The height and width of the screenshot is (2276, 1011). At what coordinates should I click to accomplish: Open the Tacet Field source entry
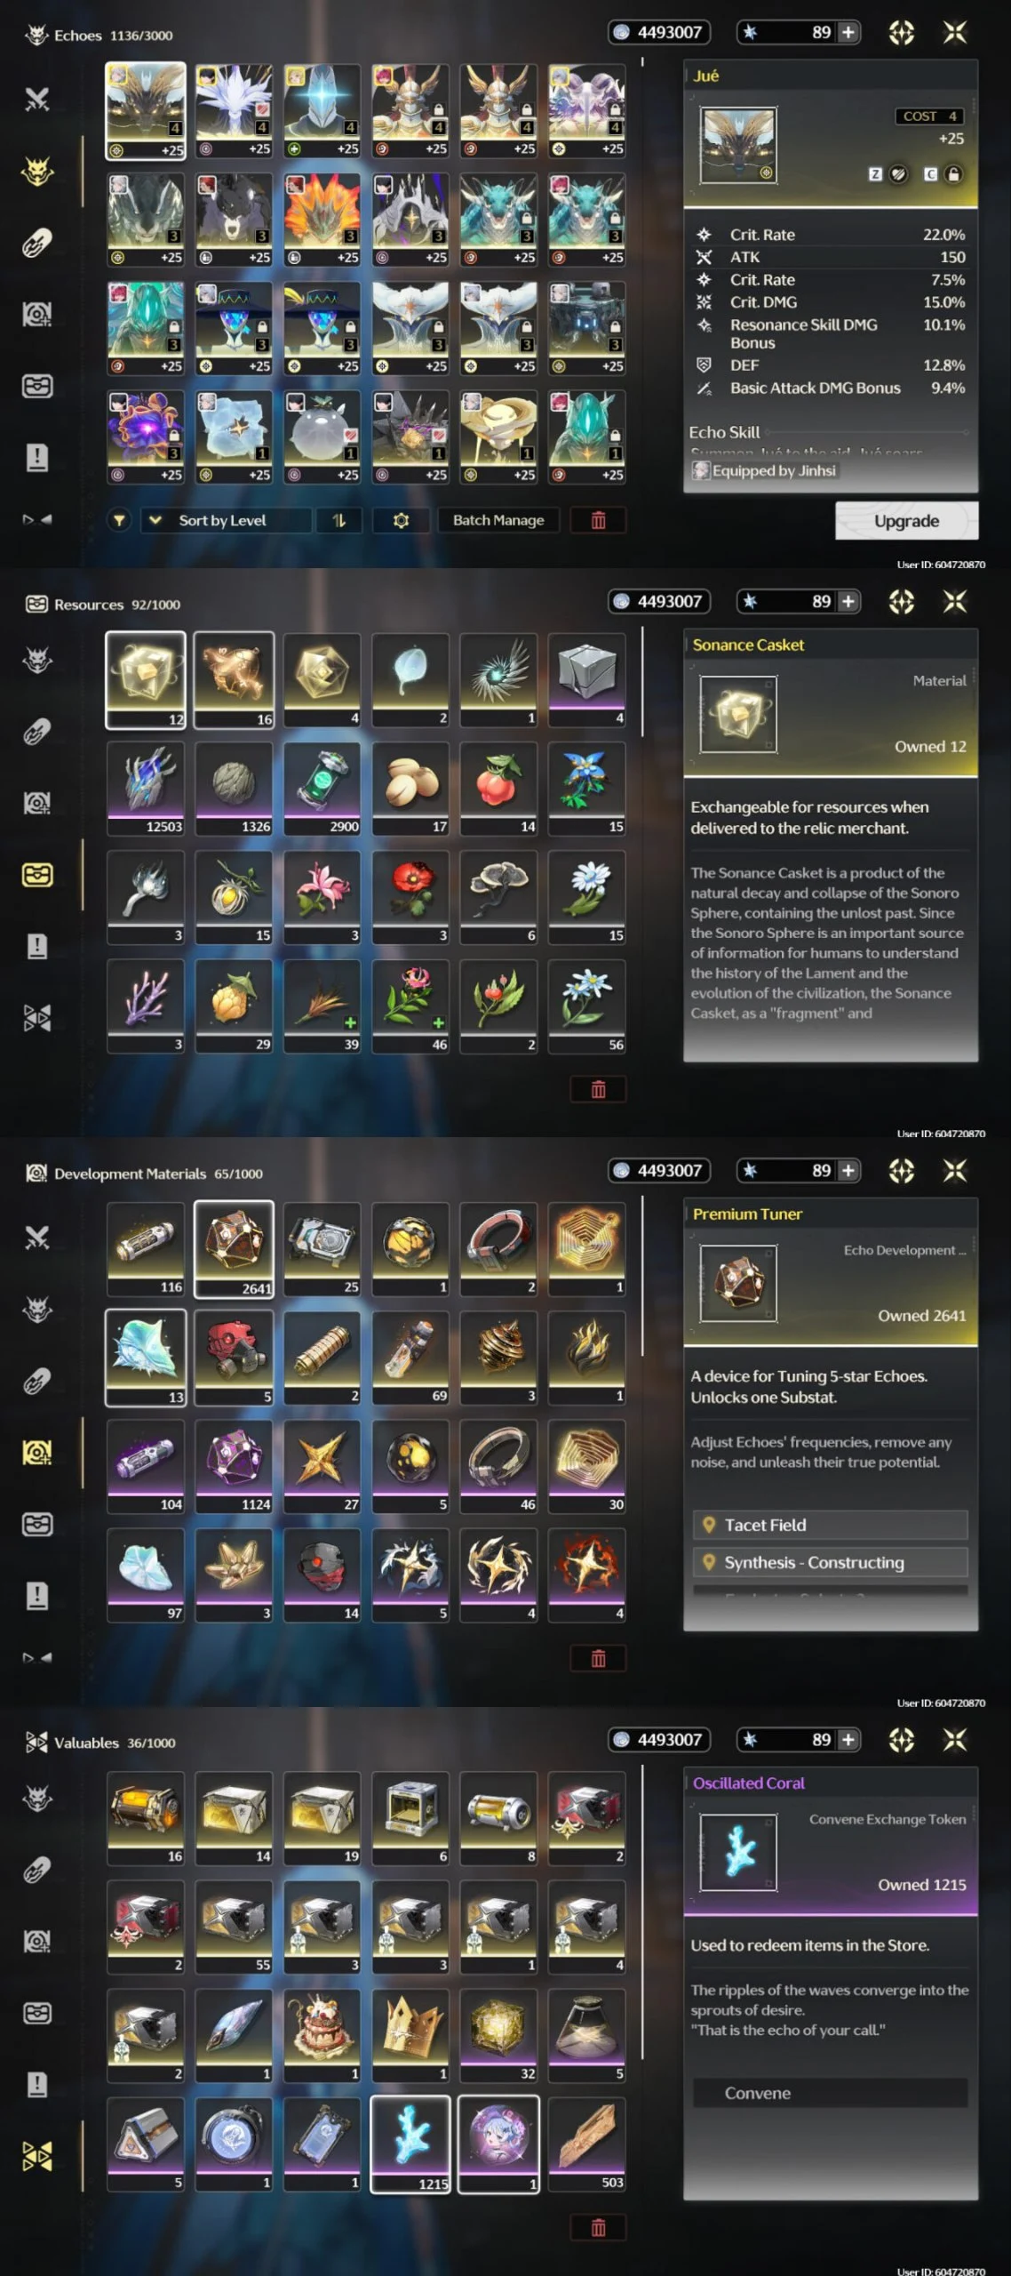pyautogui.click(x=830, y=1525)
